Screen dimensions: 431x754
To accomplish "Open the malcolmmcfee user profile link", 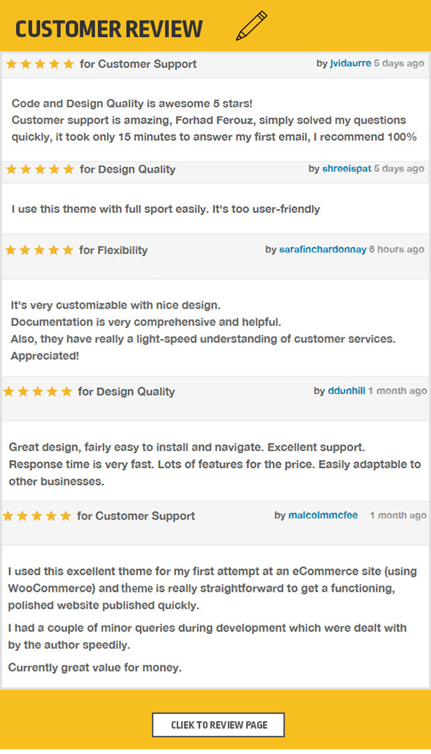I will coord(323,516).
